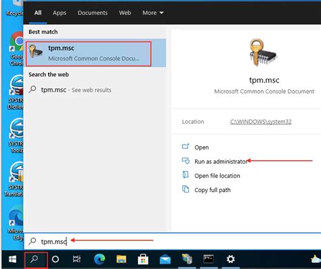Click Open file location

coord(217,176)
